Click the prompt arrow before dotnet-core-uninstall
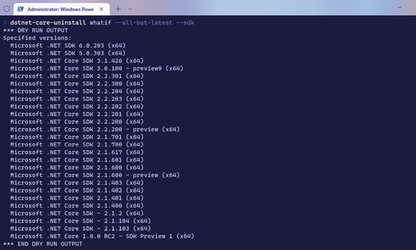This screenshot has width=416, height=250. click(x=5, y=23)
